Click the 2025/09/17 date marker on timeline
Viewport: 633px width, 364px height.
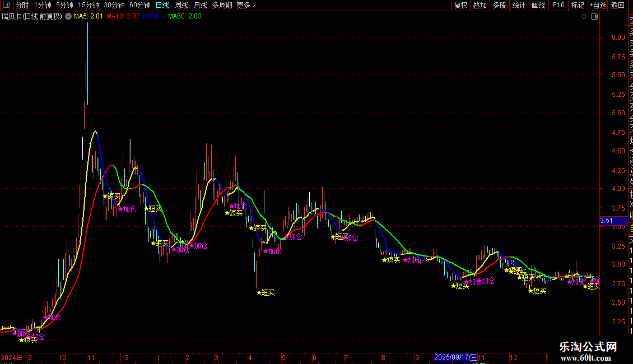coord(456,357)
